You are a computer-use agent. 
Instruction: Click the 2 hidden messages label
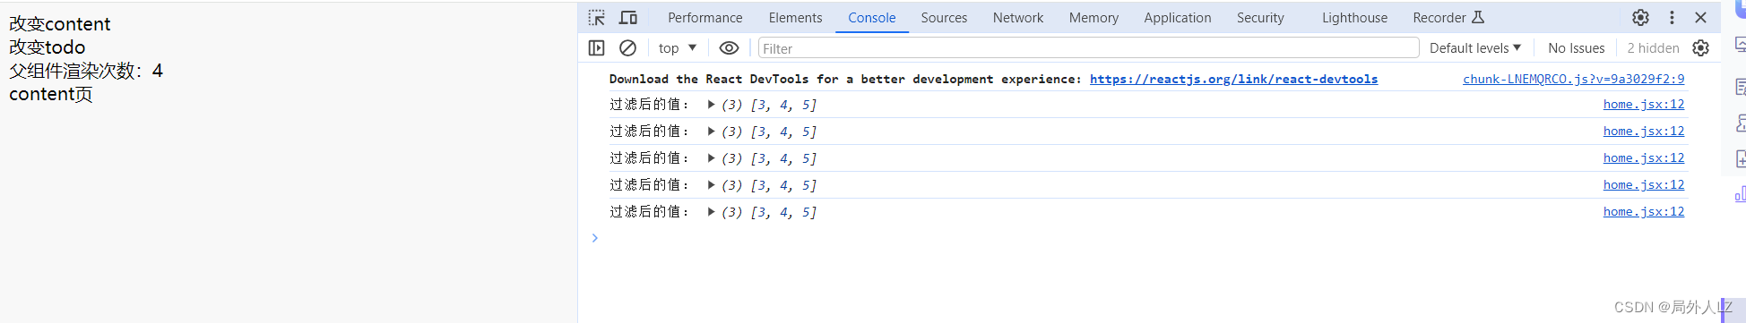1653,48
